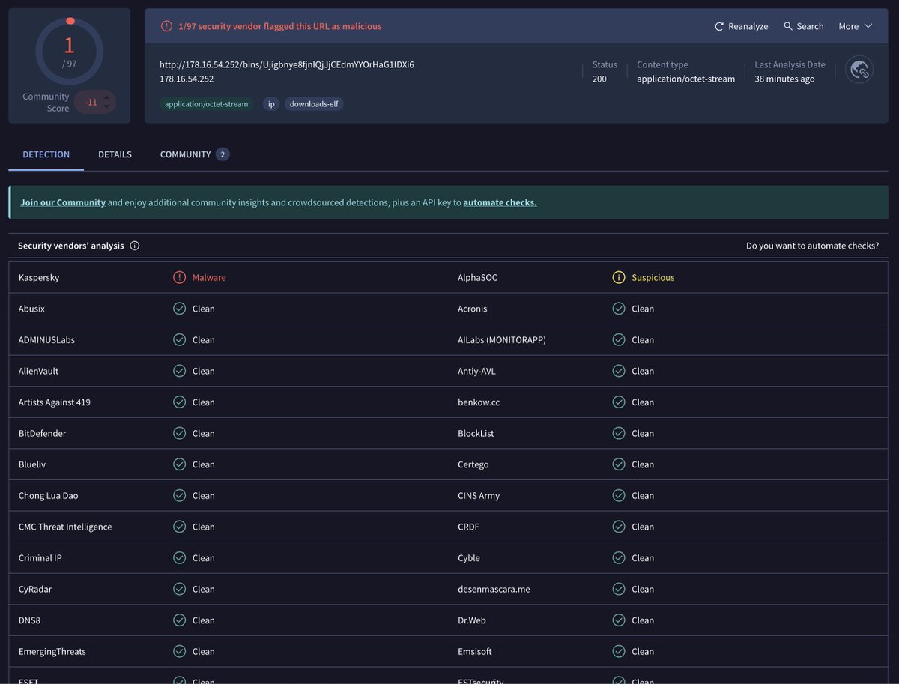The width and height of the screenshot is (899, 684).
Task: Click the Clean checkmark icon for CRDF
Action: point(619,527)
